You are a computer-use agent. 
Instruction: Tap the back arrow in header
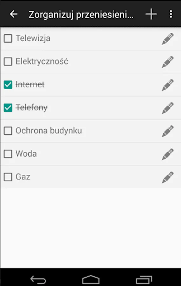[x=14, y=14]
